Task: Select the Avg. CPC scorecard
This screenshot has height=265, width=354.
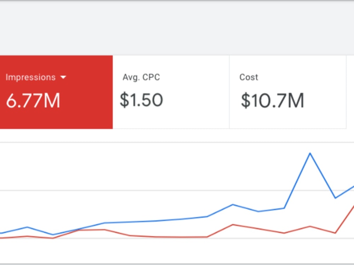Action: [171, 92]
